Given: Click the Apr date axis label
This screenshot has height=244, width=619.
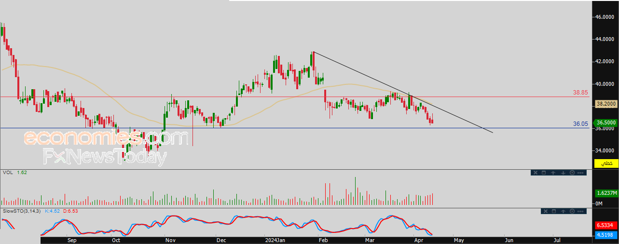Looking at the screenshot, I should point(418,240).
